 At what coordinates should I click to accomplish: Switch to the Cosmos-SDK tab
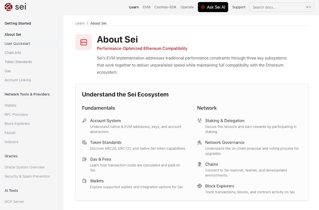[165, 7]
